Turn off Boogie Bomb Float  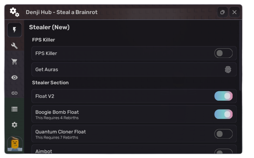coord(223,114)
